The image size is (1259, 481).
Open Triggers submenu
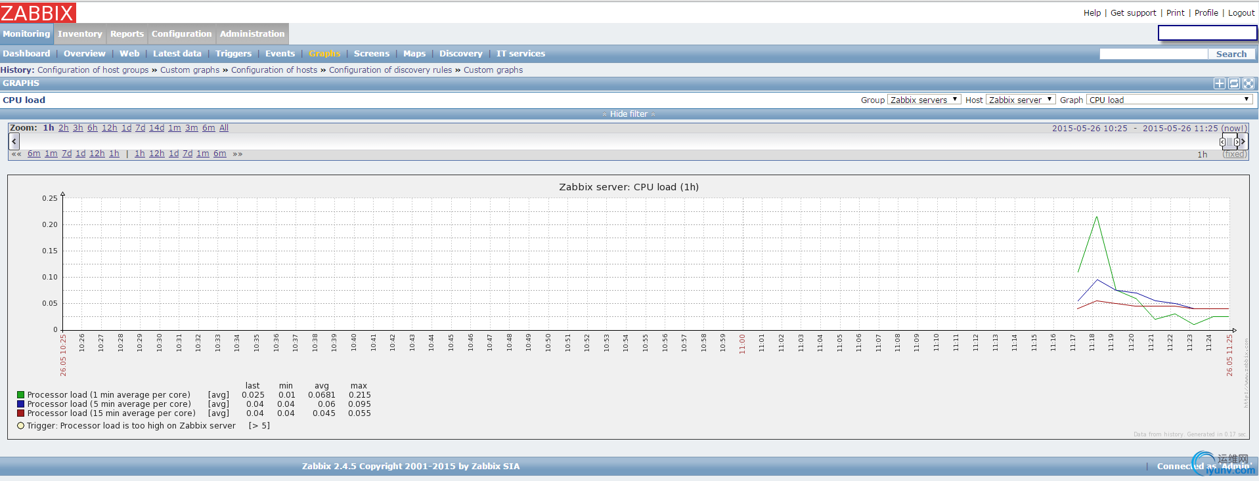[233, 54]
